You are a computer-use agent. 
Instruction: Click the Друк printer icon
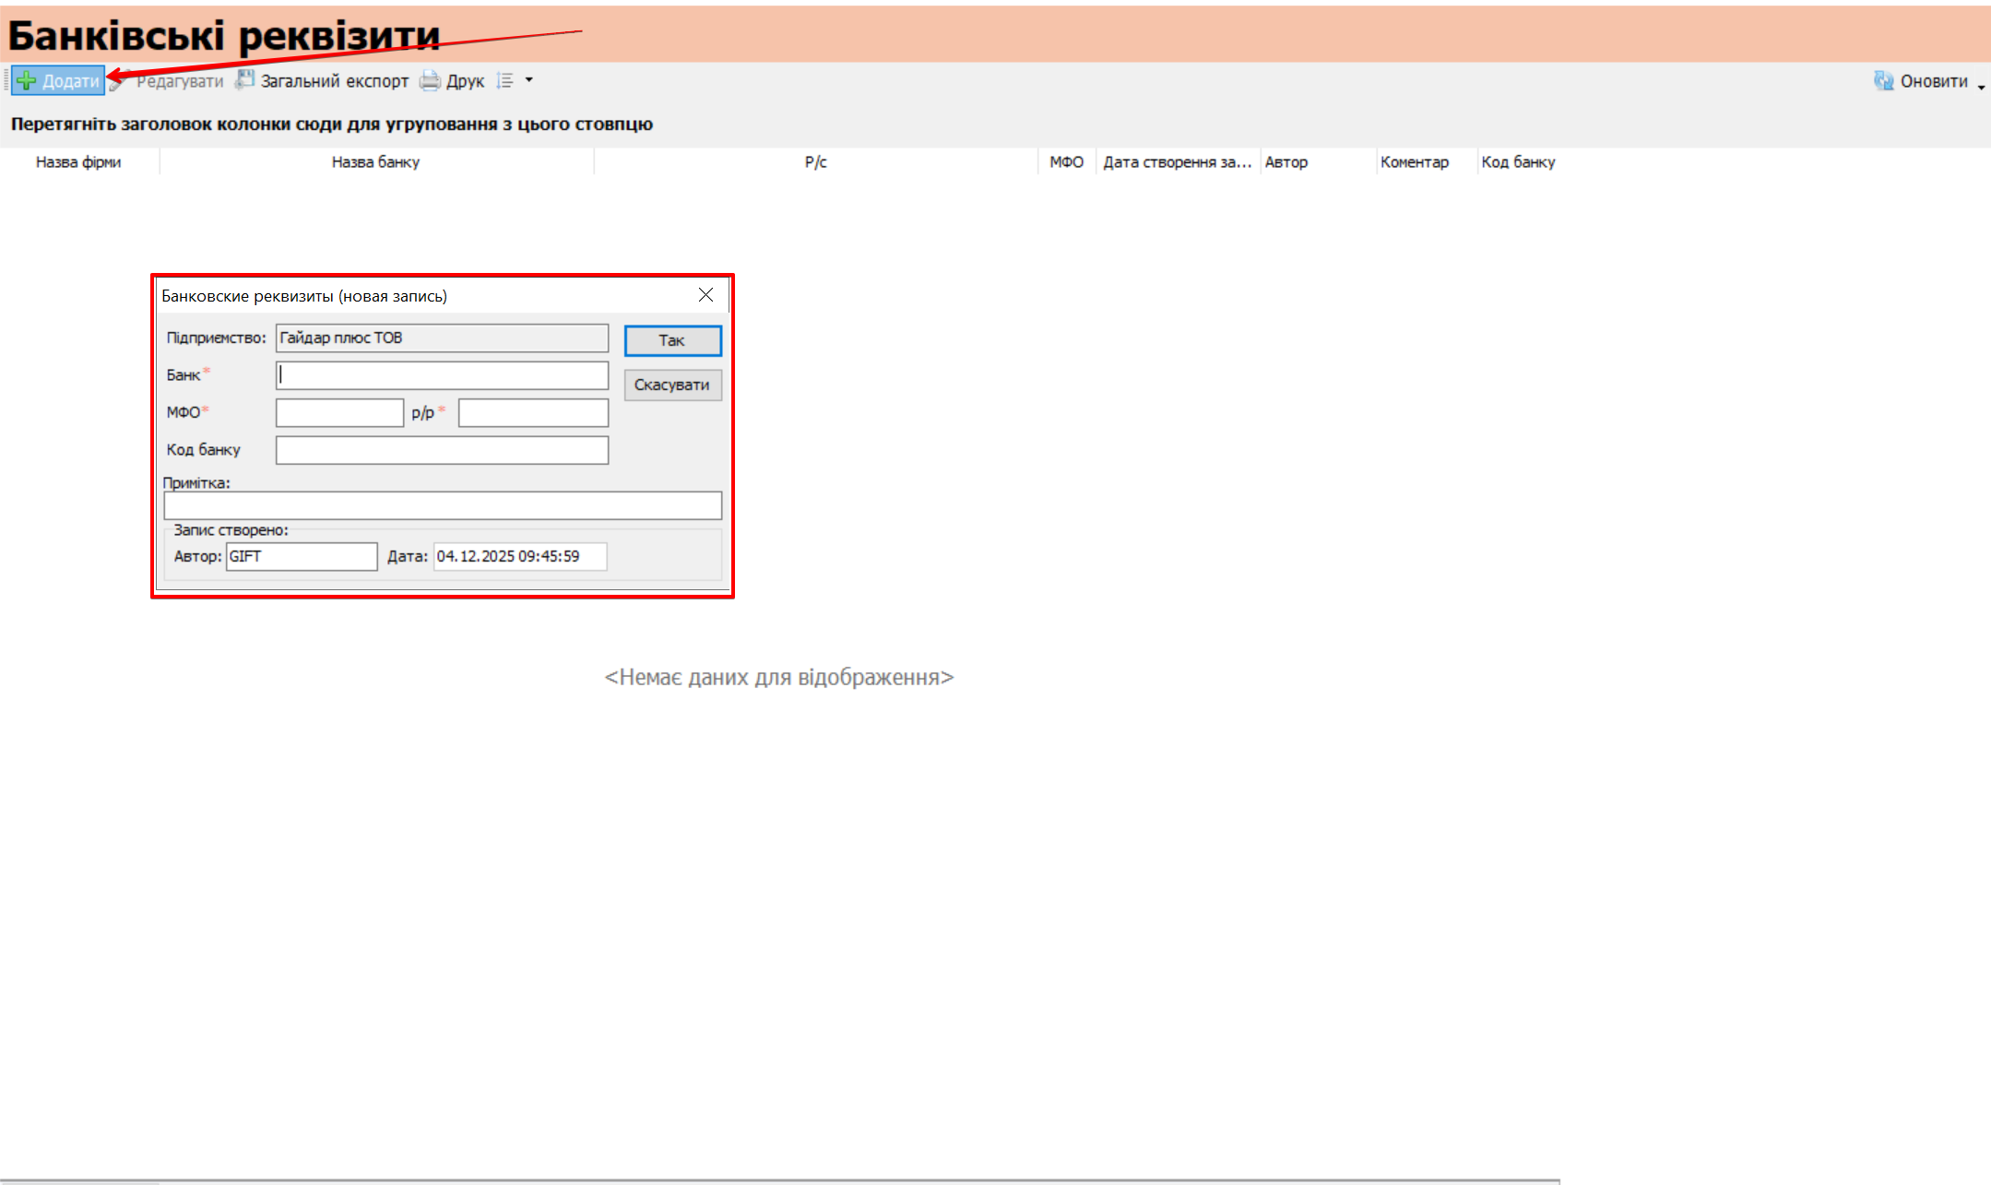pyautogui.click(x=430, y=81)
